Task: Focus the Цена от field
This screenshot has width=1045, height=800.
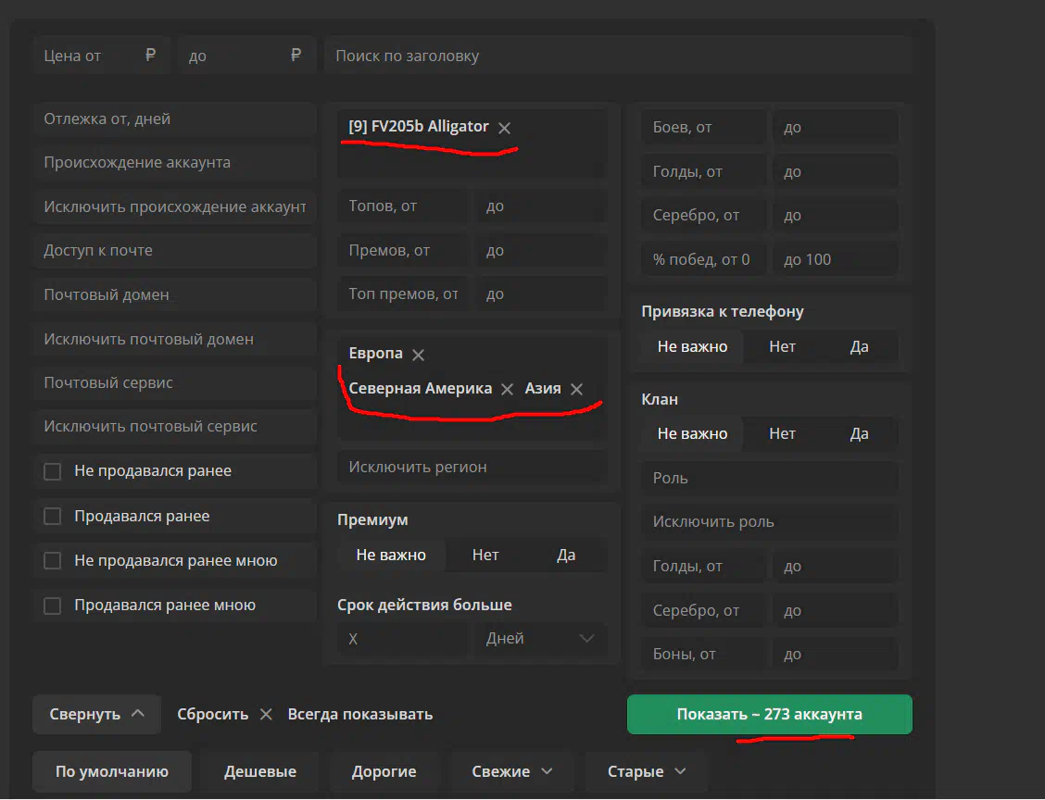Action: click(101, 56)
